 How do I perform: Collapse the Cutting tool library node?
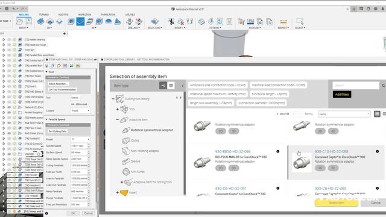pyautogui.click(x=113, y=99)
